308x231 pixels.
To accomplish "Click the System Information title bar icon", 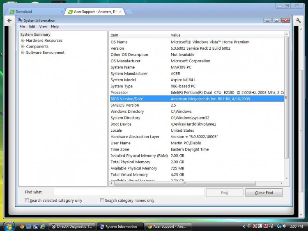I will 20,20.
